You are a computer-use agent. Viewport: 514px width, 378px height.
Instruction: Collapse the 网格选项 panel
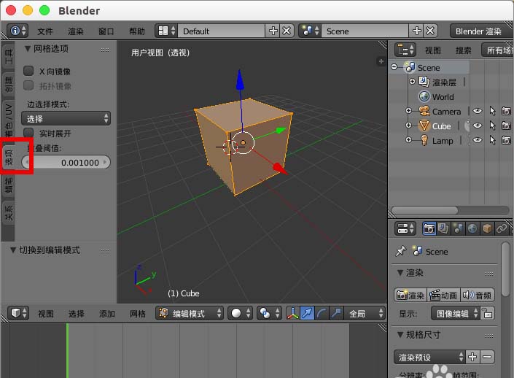tap(28, 49)
